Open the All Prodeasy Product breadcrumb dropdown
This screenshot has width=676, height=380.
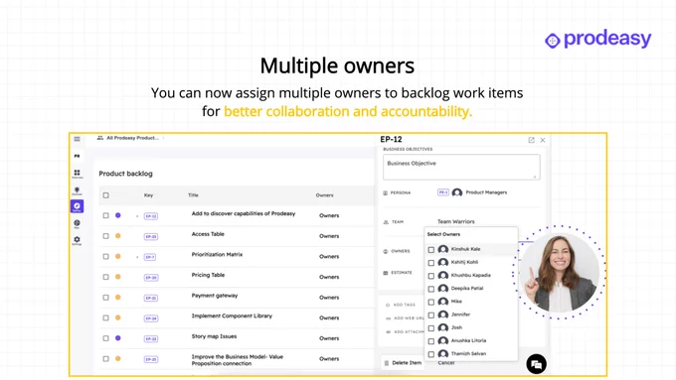coord(133,138)
